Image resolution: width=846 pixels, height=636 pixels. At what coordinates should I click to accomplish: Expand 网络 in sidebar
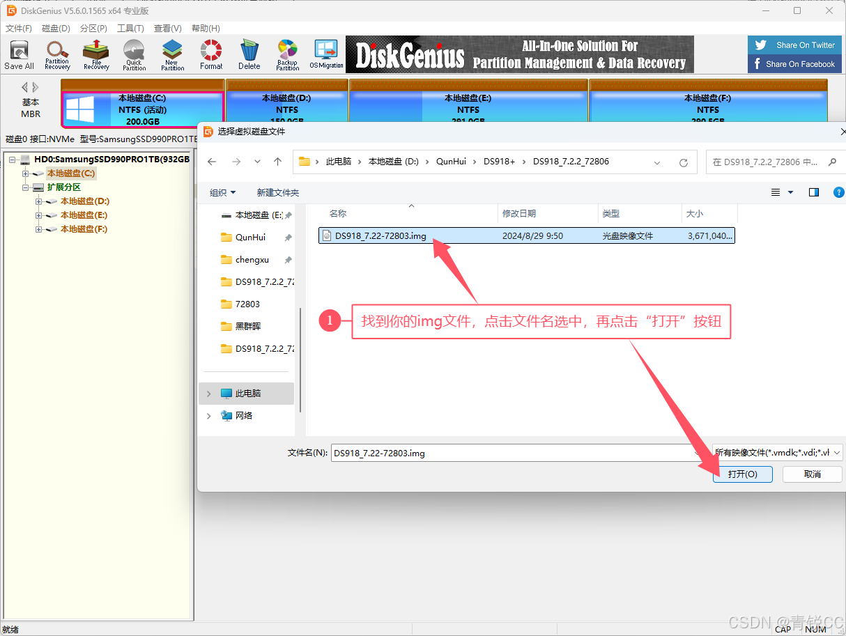point(208,416)
